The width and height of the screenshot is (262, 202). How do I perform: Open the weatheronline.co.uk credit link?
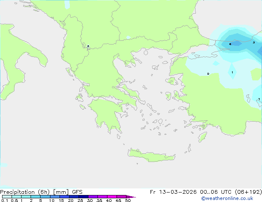(x=227, y=198)
